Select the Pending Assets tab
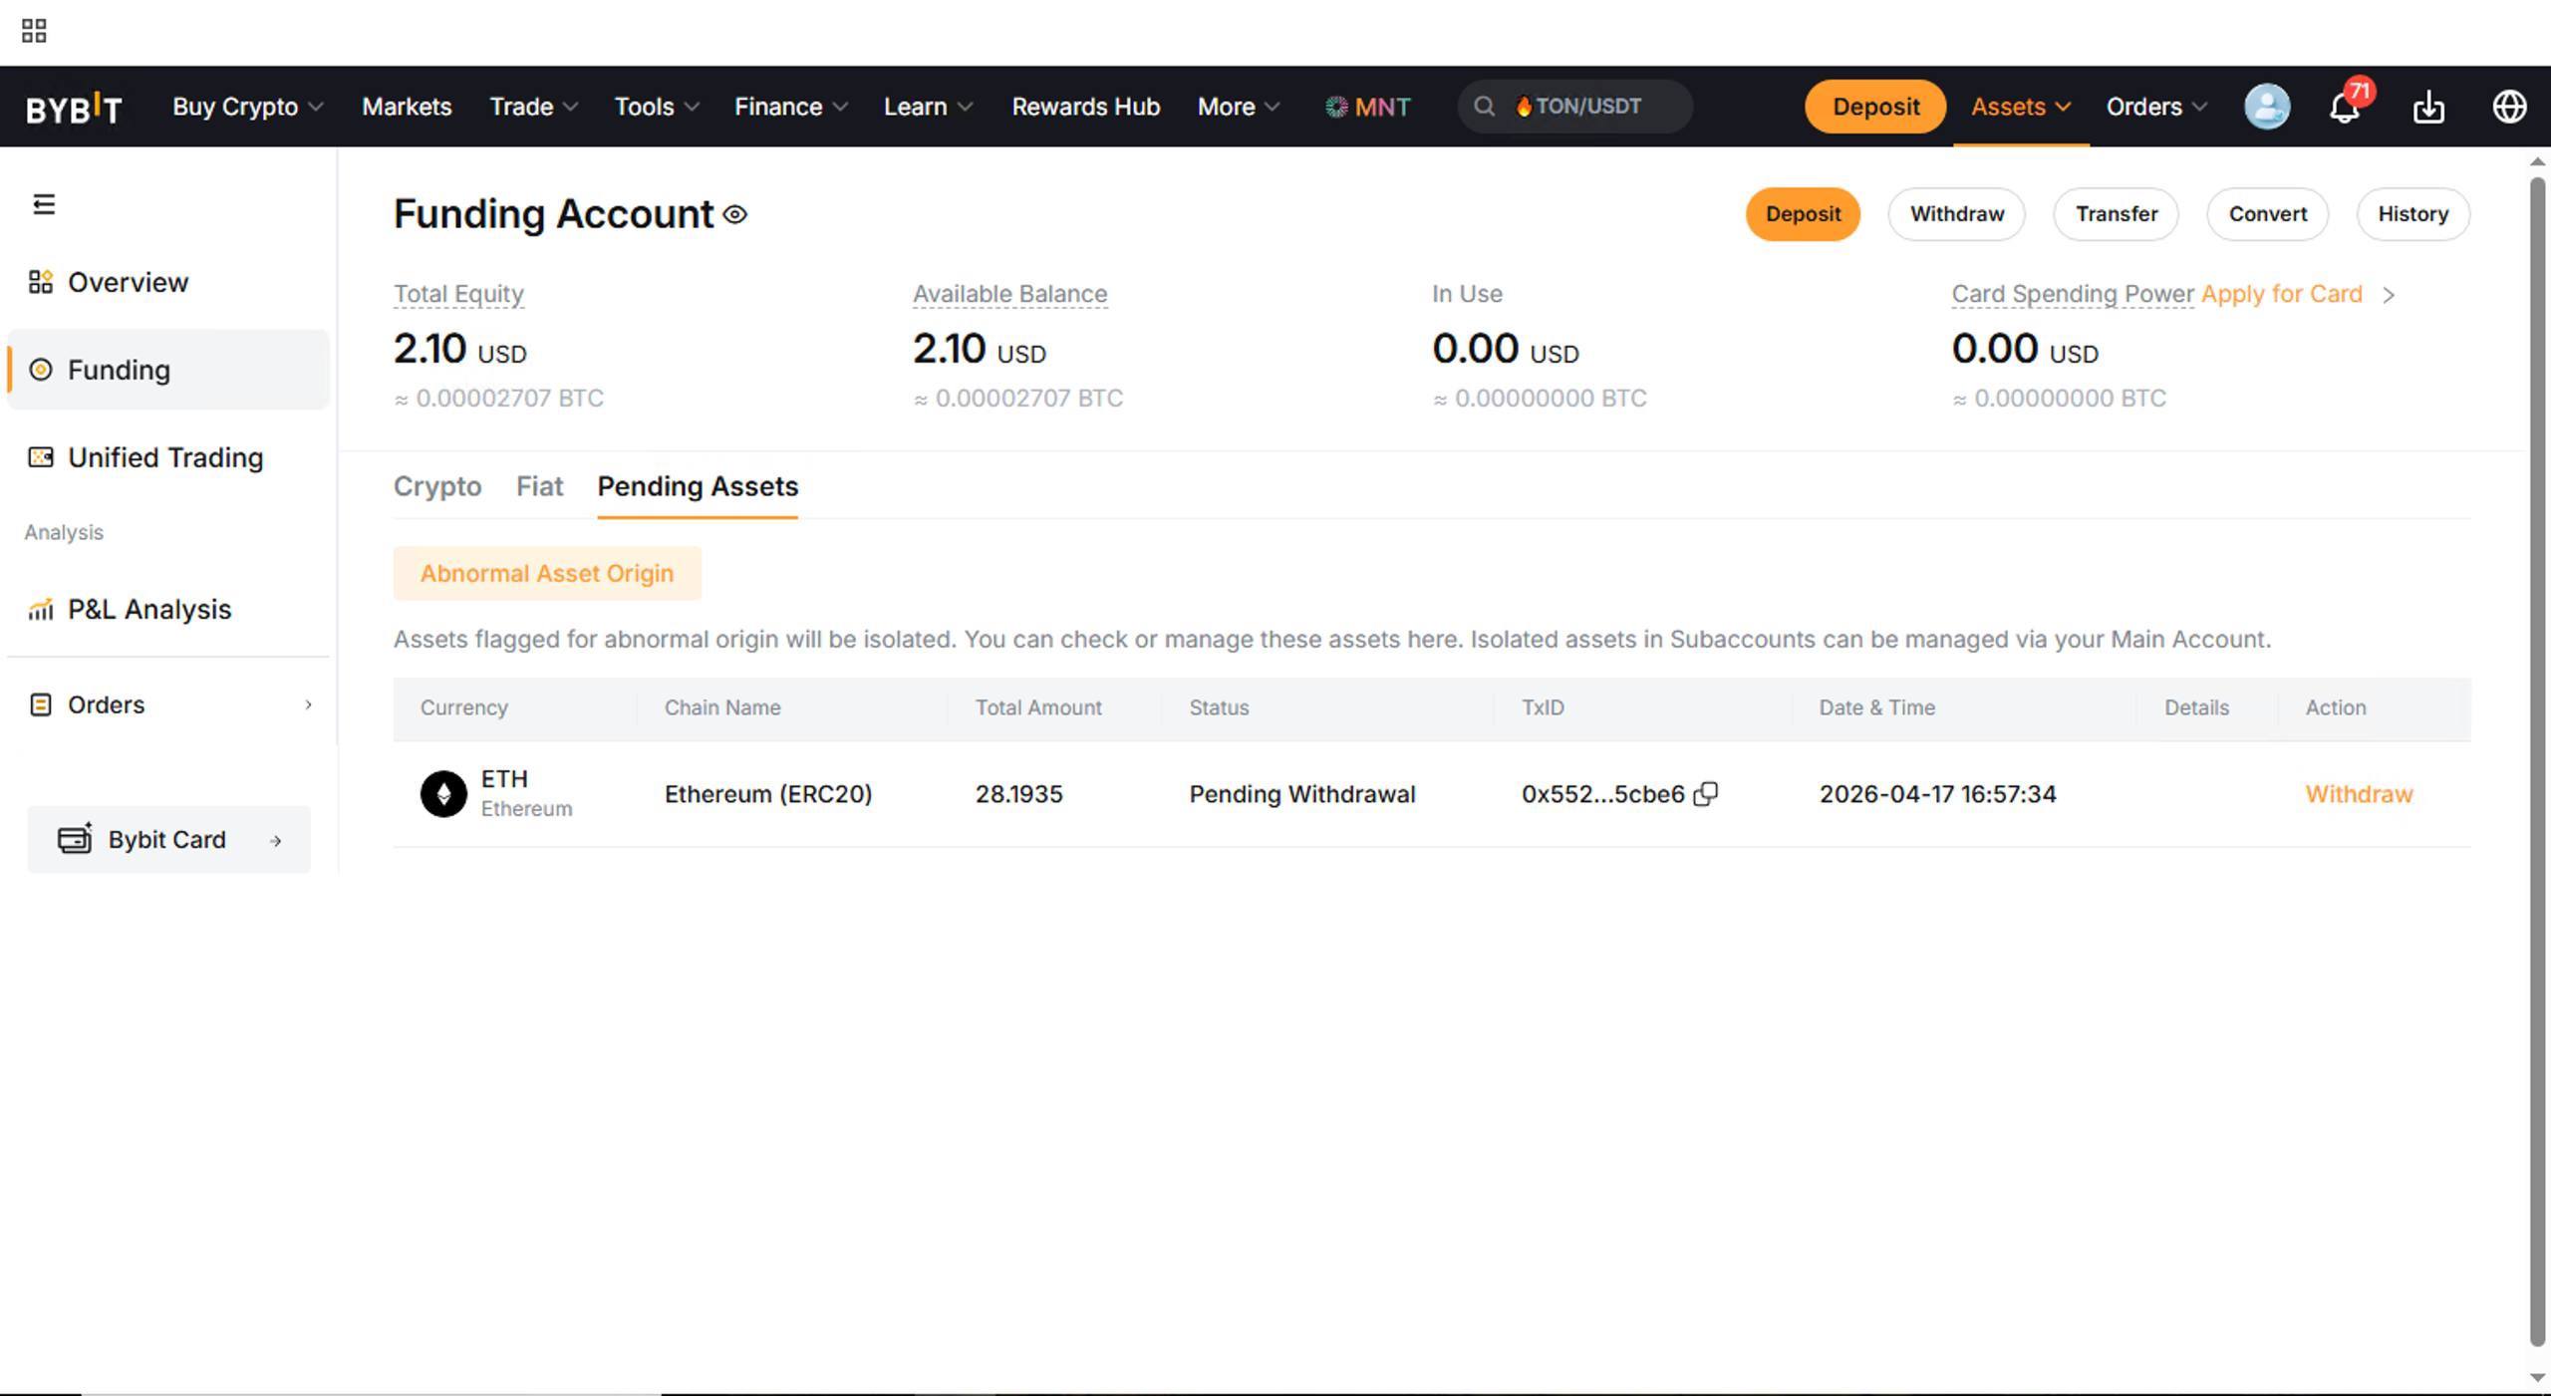This screenshot has height=1396, width=2551. click(x=698, y=486)
